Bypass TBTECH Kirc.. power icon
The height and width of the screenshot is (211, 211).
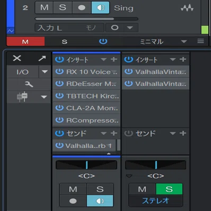tap(59, 95)
